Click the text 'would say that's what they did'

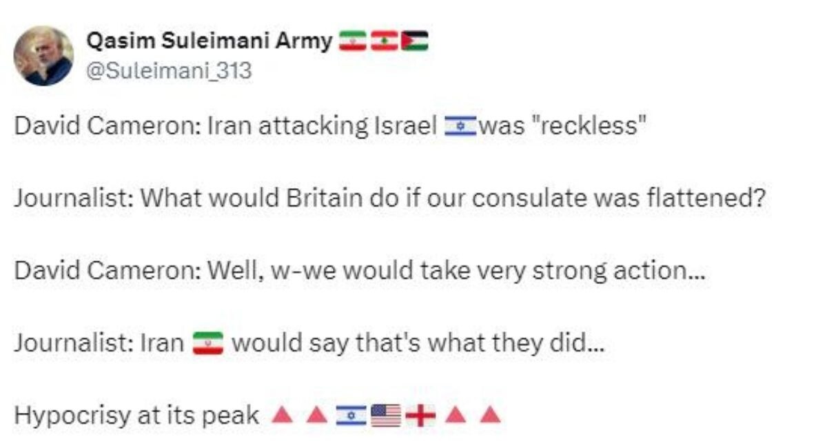click(x=418, y=343)
